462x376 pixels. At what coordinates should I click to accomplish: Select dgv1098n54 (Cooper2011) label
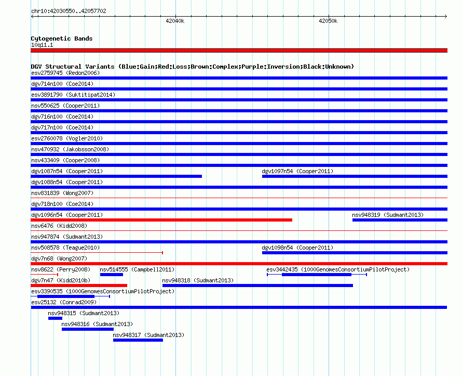coord(297,248)
